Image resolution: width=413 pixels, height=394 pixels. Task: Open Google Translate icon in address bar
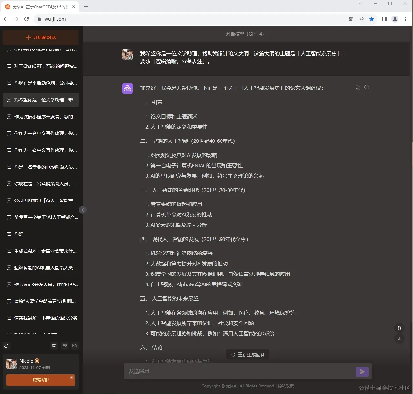[351, 19]
